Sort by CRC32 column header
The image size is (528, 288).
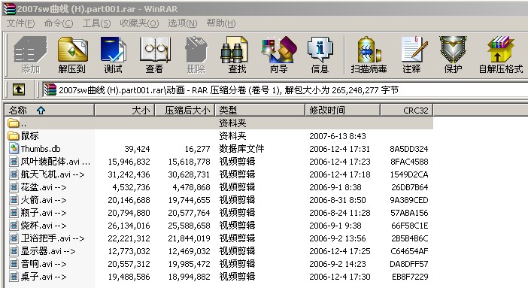407,110
